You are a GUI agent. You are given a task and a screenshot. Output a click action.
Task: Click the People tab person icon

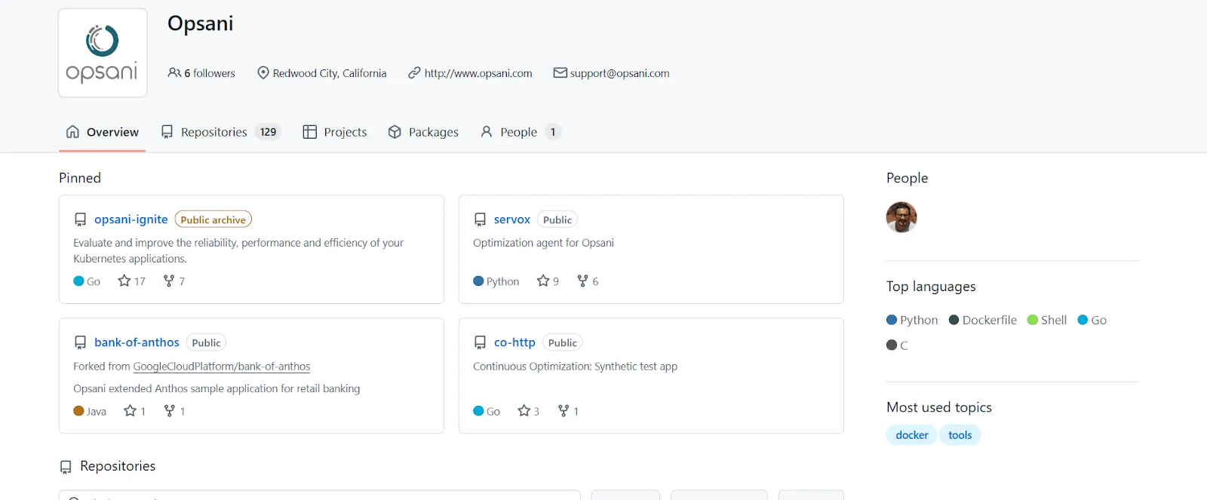487,132
